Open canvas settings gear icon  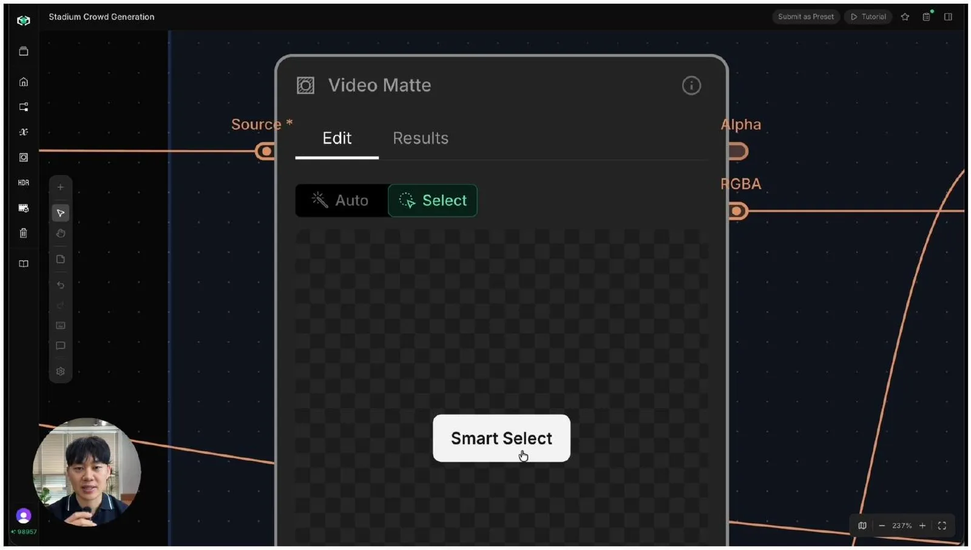[x=61, y=372]
